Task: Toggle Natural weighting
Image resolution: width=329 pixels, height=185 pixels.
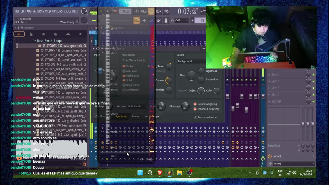Action: (x=195, y=104)
